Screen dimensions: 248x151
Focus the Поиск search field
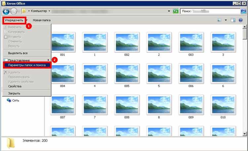click(210, 11)
